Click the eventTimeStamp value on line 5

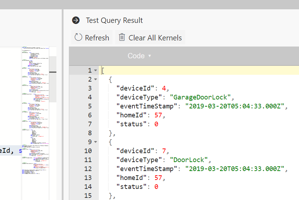coord(235,106)
